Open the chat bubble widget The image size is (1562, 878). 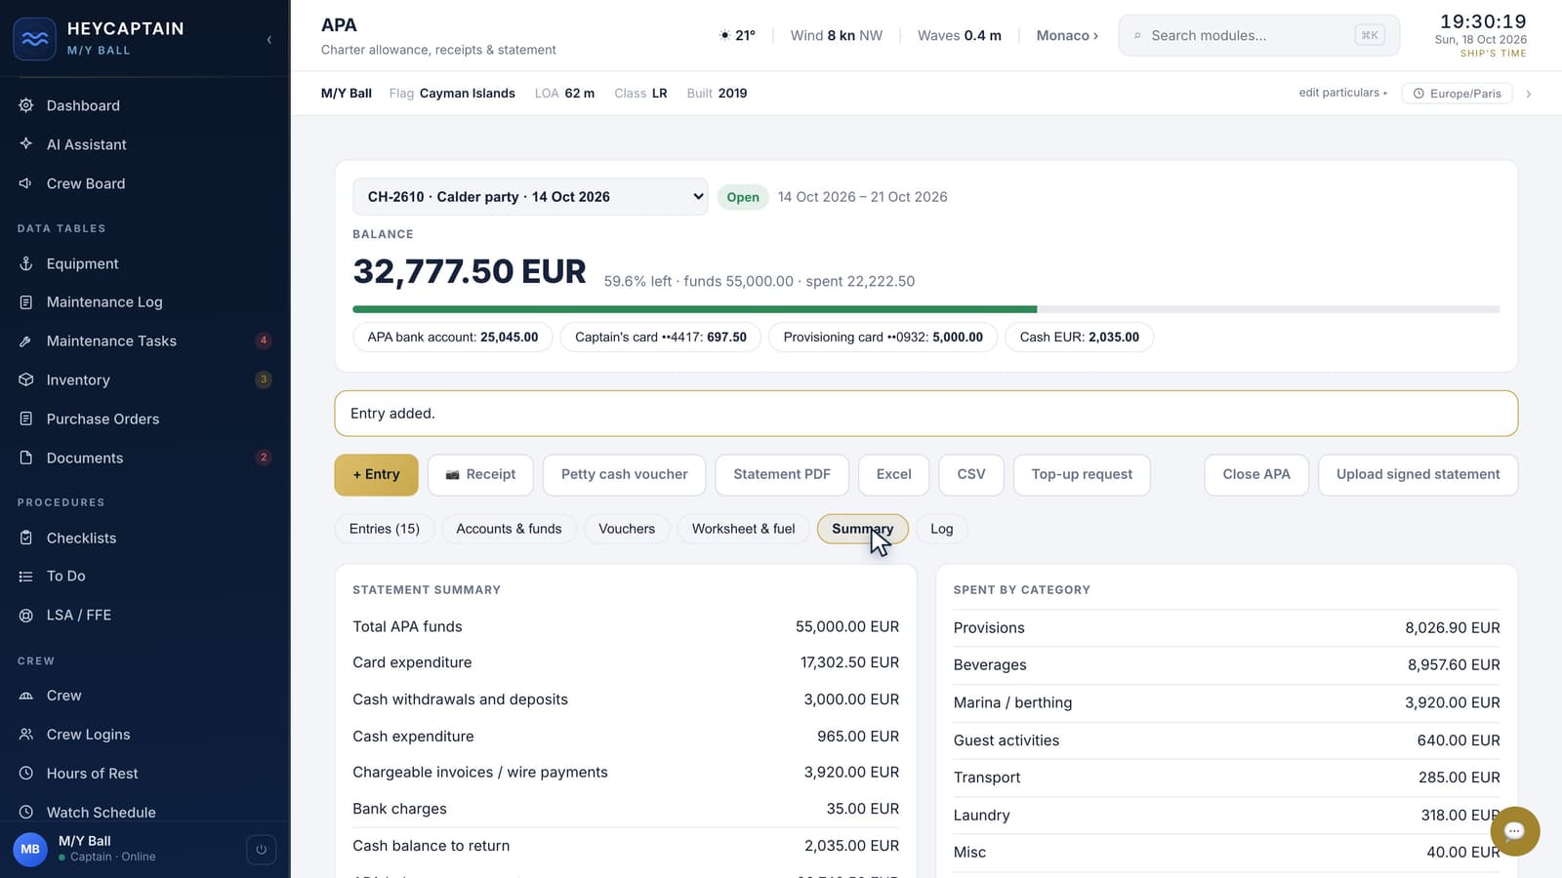pyautogui.click(x=1514, y=831)
